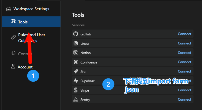
Task: Click the Notion logo icon
Action: pos(76,53)
